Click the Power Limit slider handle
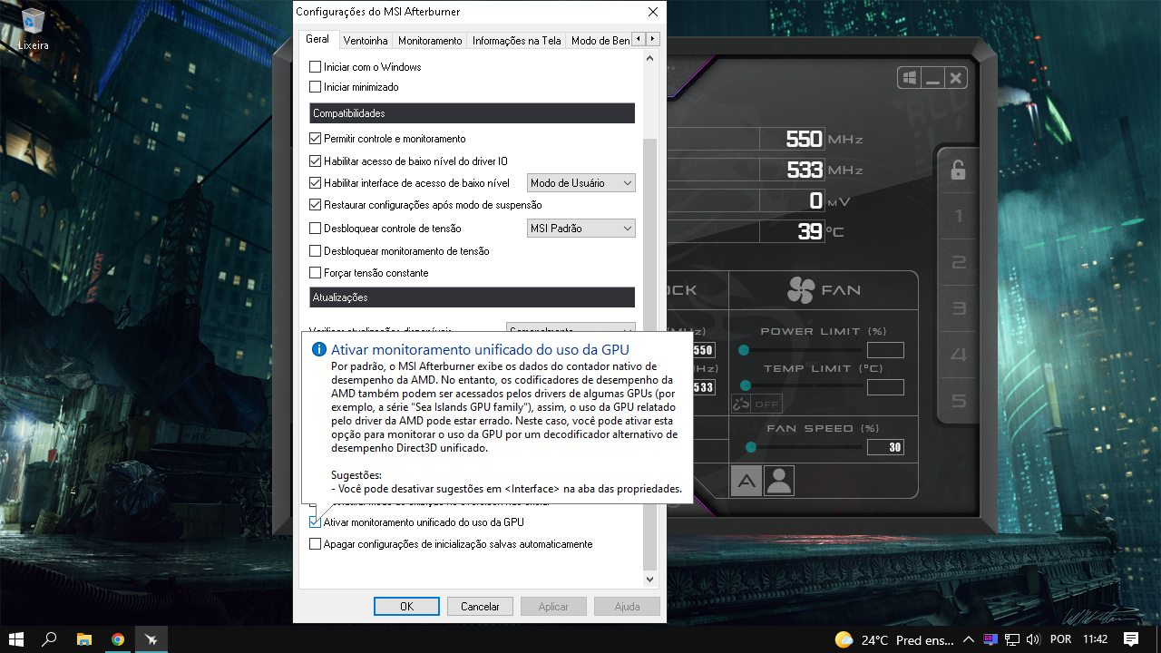 tap(744, 350)
